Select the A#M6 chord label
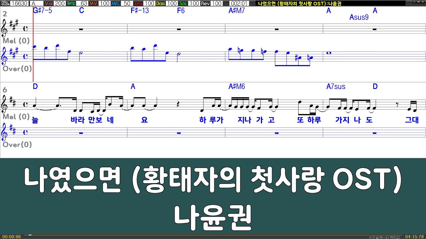Image resolution: width=426 pixels, height=239 pixels. 237,87
